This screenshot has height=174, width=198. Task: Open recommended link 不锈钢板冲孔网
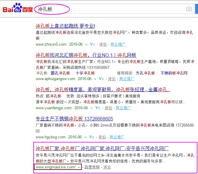174,73
